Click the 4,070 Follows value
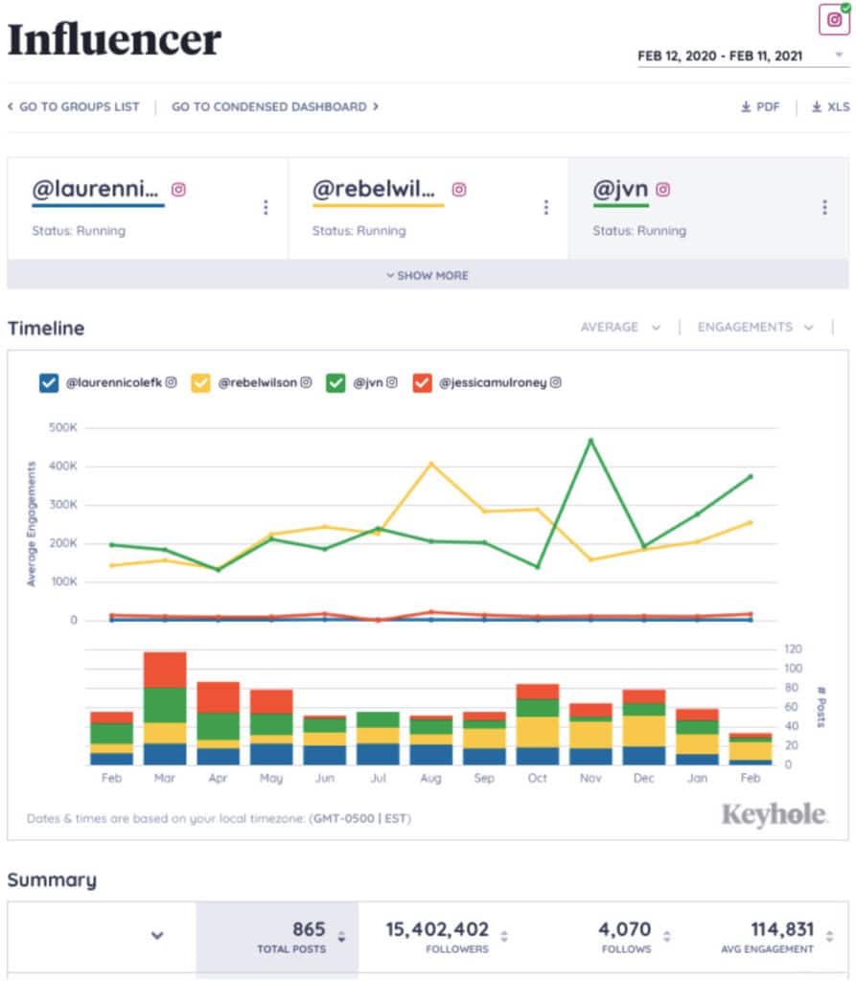 coord(625,929)
